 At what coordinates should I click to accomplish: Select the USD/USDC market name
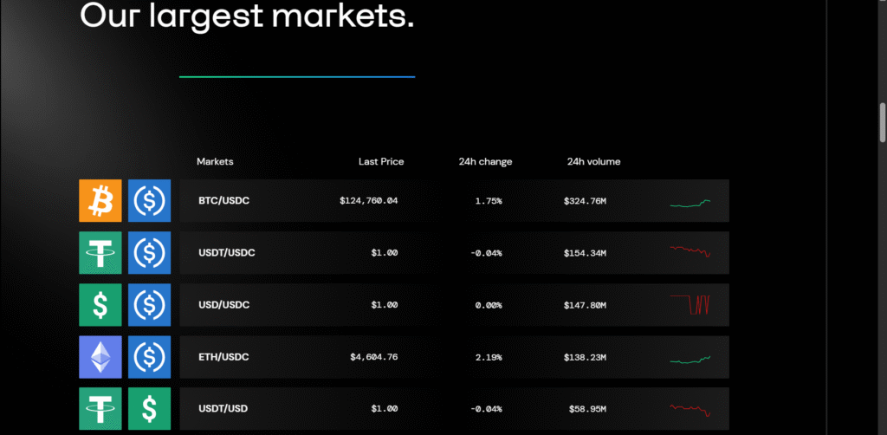225,305
